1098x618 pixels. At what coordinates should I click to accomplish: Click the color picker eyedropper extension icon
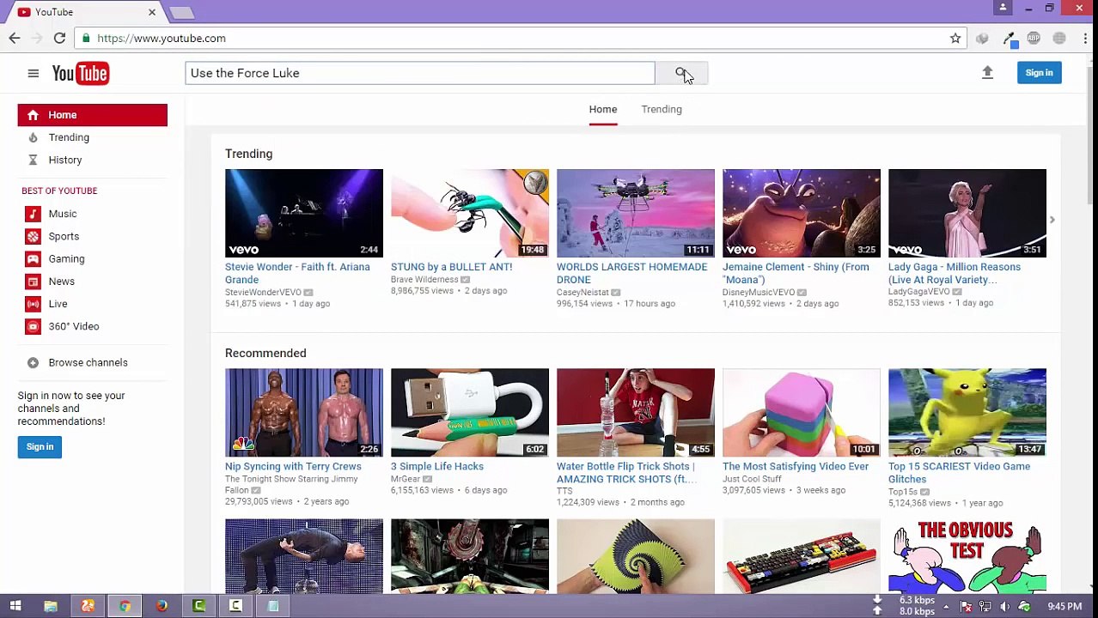(x=1009, y=39)
